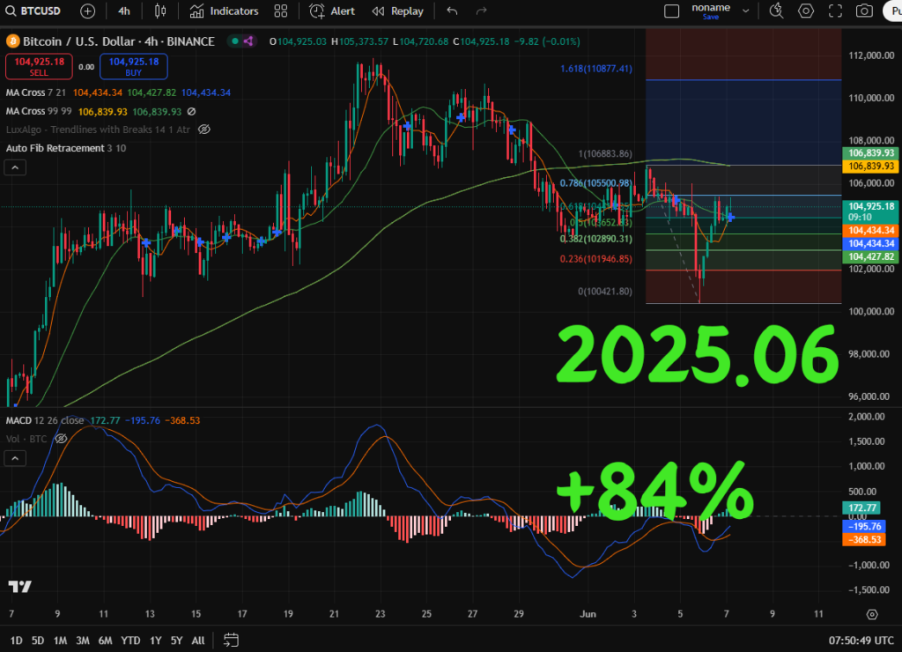Select the MACD 12 26 close legend

45,420
